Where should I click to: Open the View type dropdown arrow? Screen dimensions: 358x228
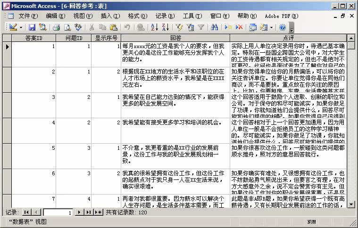21,28
